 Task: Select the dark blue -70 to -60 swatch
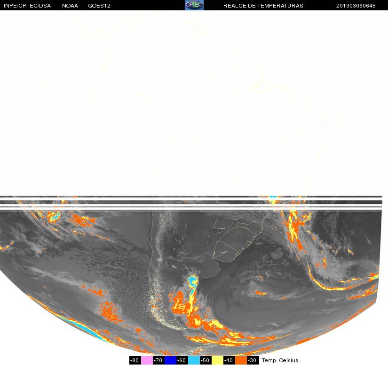coord(171,360)
